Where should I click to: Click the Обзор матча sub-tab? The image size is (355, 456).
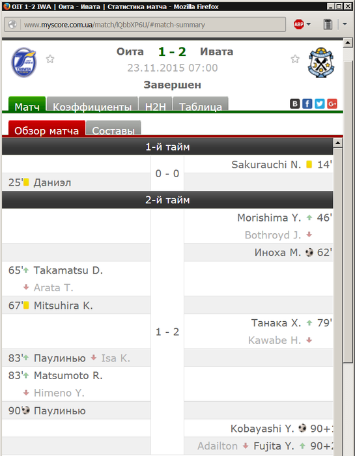[46, 128]
